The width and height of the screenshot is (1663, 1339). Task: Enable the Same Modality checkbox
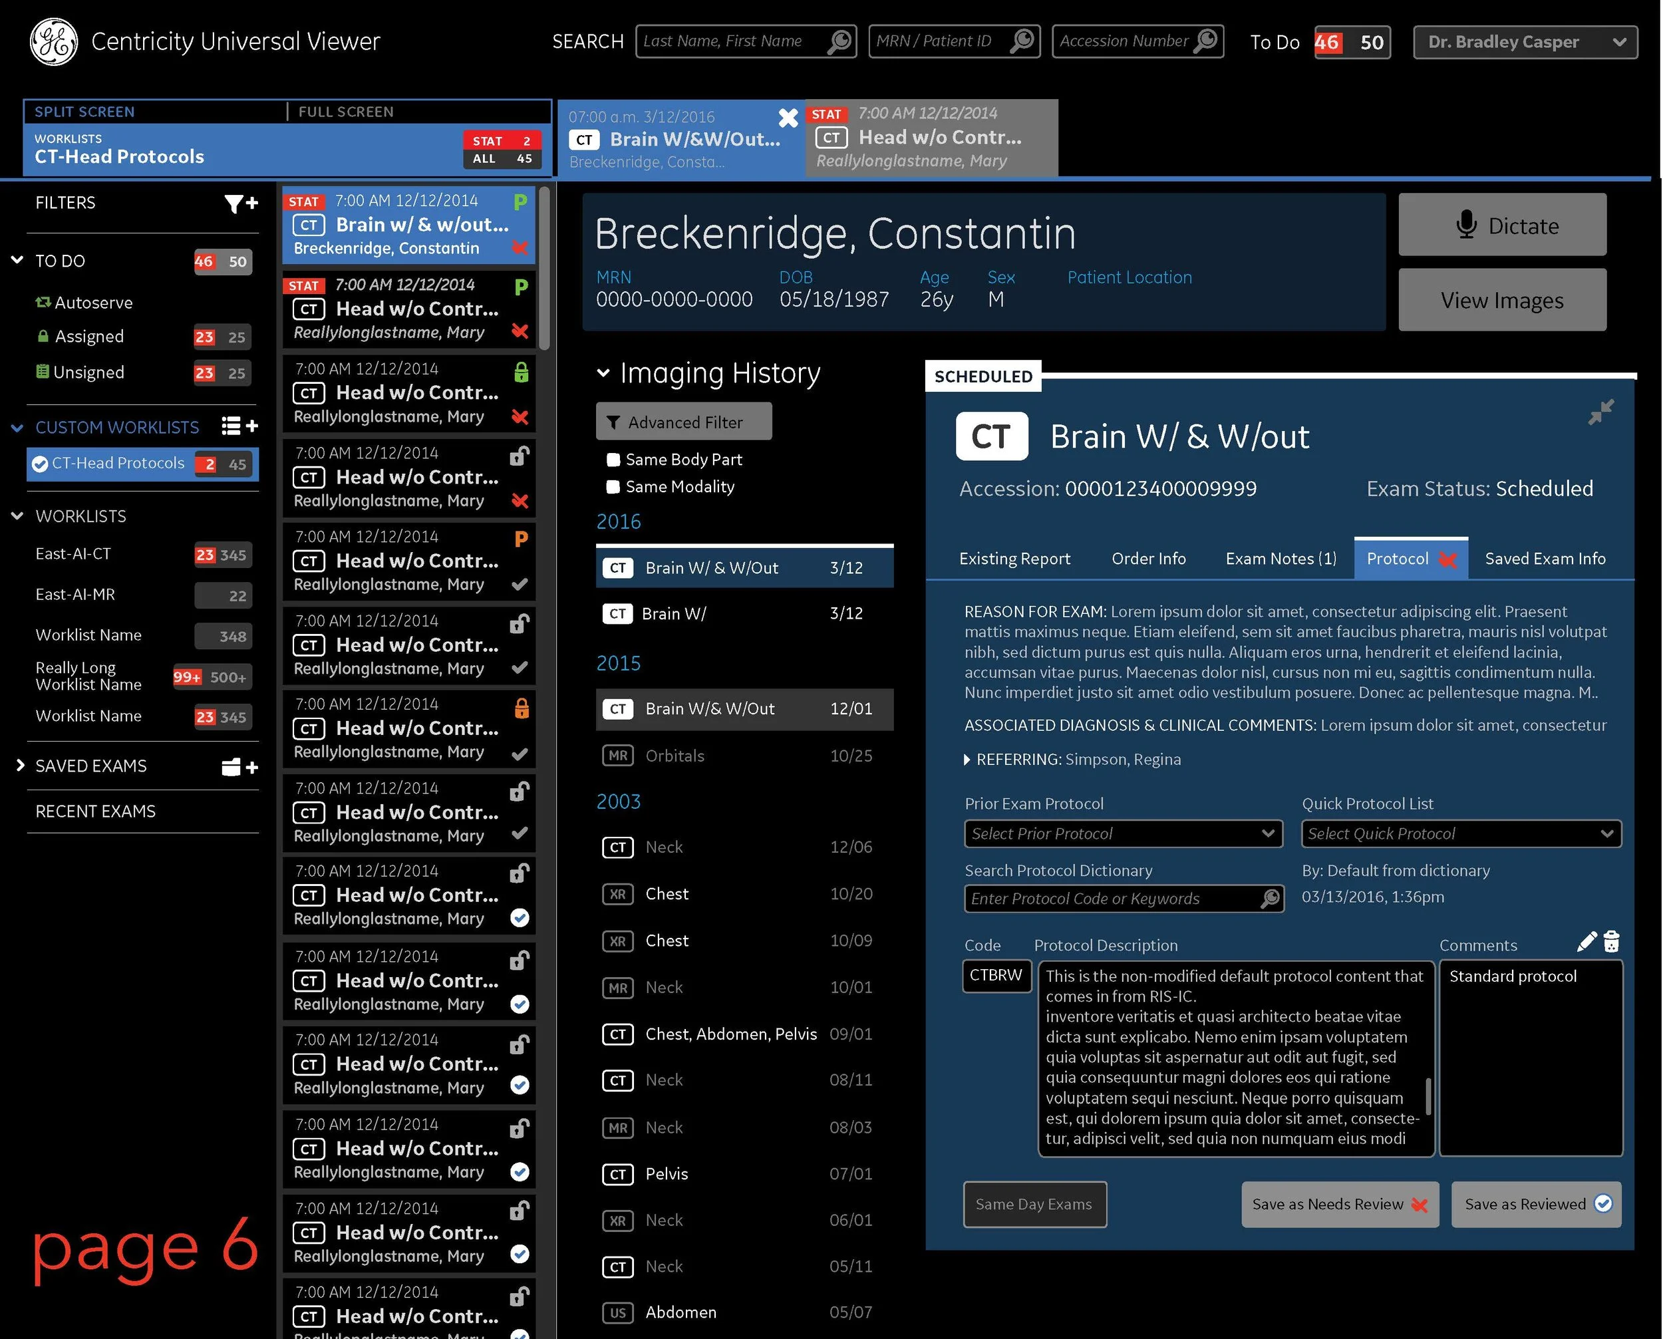click(613, 487)
